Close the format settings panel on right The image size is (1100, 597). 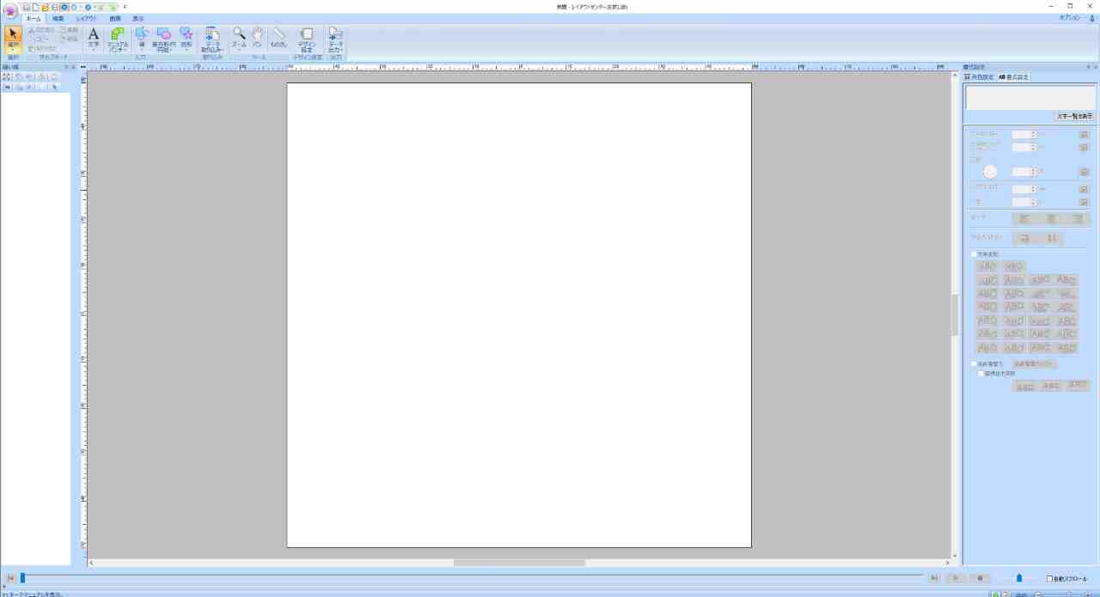1096,67
